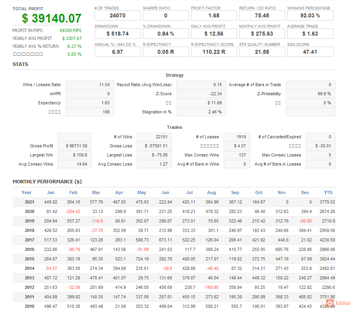Select the 2015 May value 724.19
Viewport: 354px width, 309px height.
pos(142,259)
